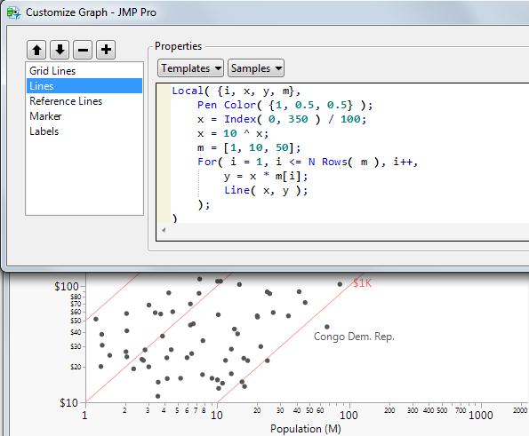Image resolution: width=529 pixels, height=436 pixels.
Task: Select the Lines list item
Action: (84, 86)
